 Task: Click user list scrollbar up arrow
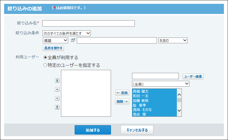[179, 95]
